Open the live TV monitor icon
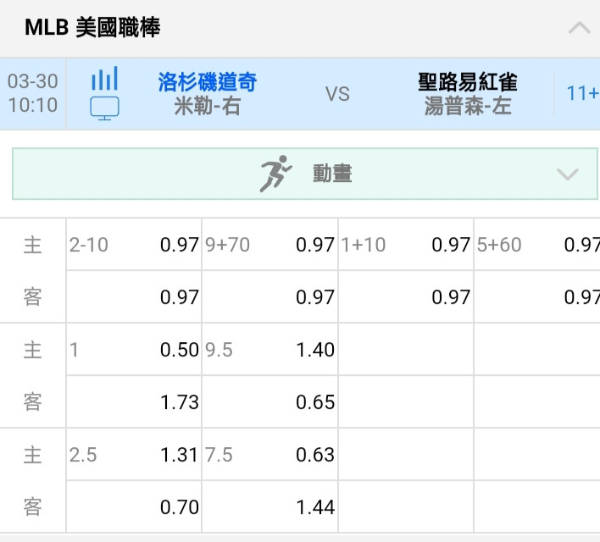 tap(104, 108)
